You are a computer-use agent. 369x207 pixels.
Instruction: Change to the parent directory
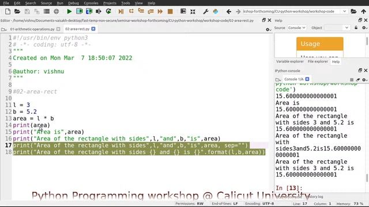(x=364, y=11)
